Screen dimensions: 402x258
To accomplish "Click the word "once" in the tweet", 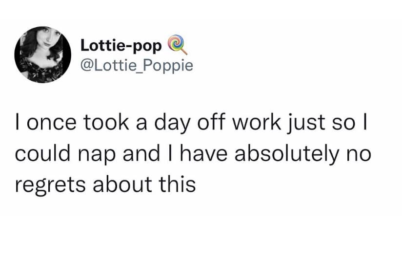I will (x=49, y=124).
